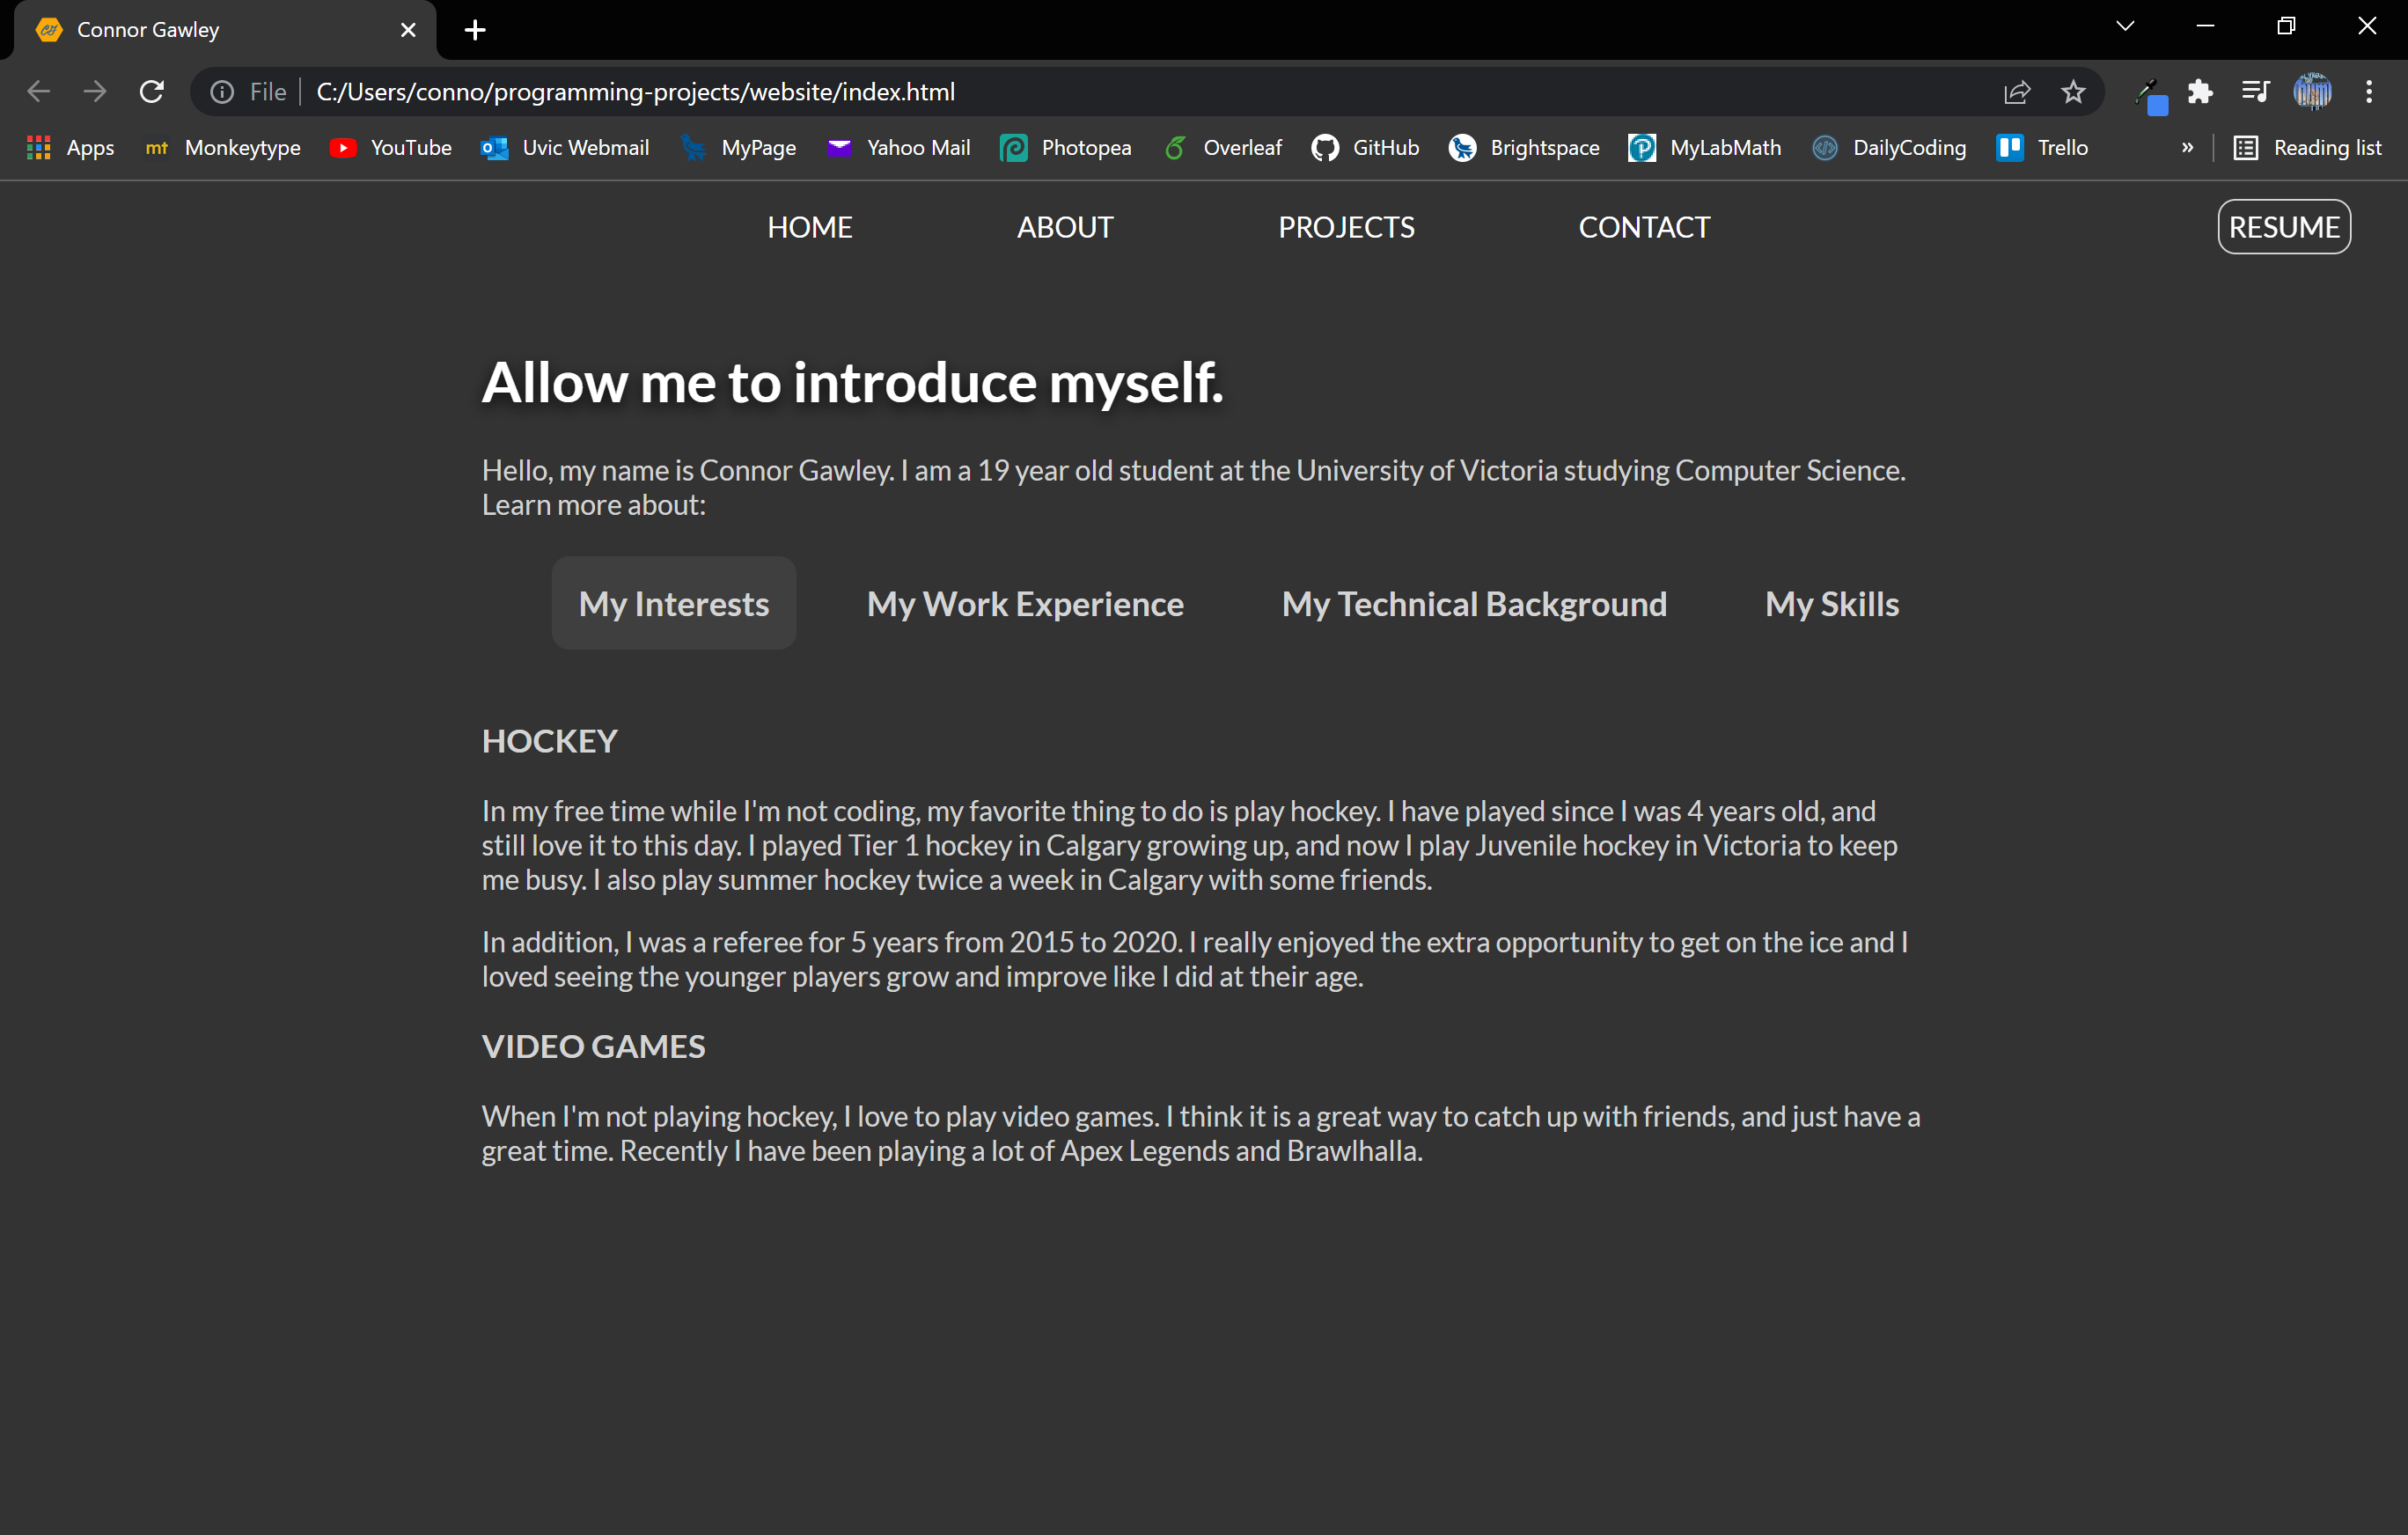2408x1535 pixels.
Task: Open the MyPage bookmark
Action: [738, 148]
